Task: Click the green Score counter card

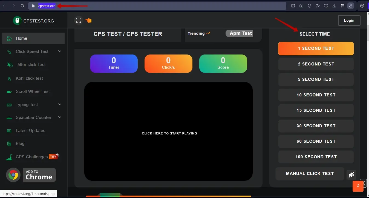Action: pyautogui.click(x=223, y=64)
